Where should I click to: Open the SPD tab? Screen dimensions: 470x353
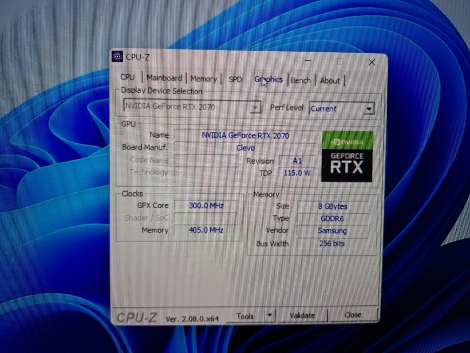pyautogui.click(x=235, y=79)
